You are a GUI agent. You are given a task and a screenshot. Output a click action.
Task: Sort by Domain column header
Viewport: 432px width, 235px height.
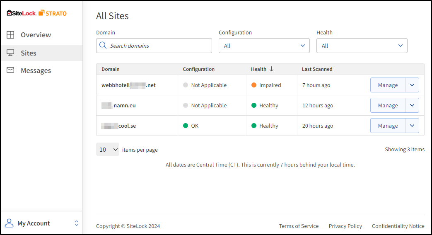(111, 69)
